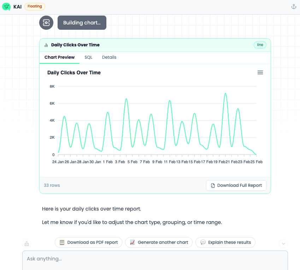The width and height of the screenshot is (300, 270).
Task: Click the 33 rows label
Action: click(52, 185)
